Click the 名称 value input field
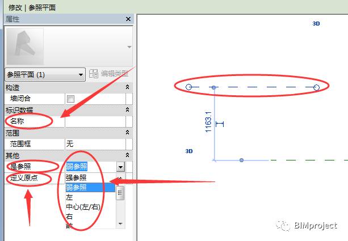 [94, 121]
